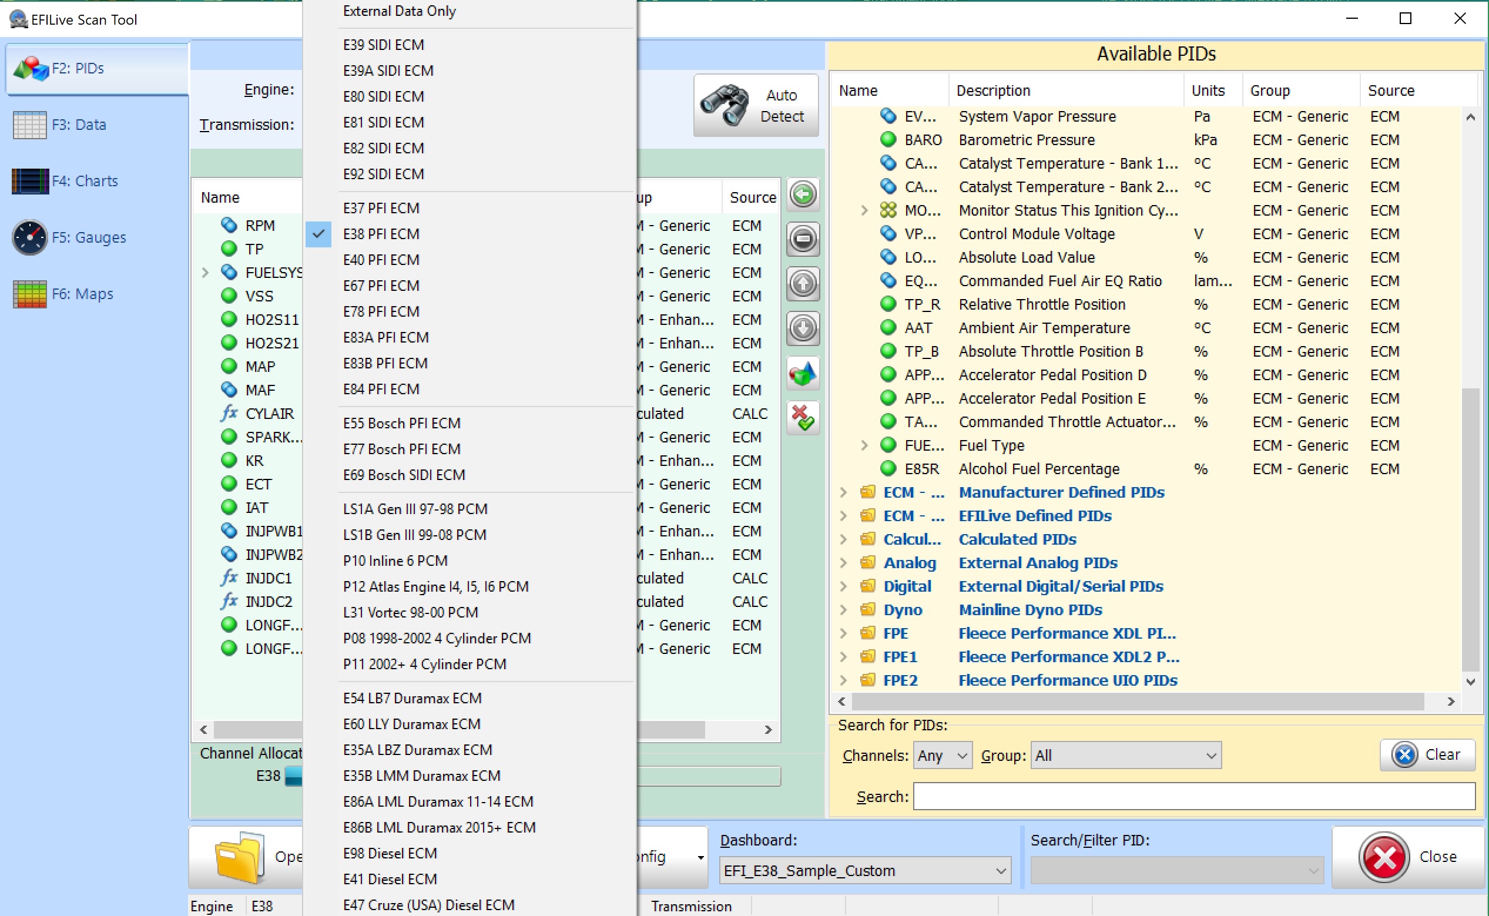
Task: Expand the FUELSYS row in selected list
Action: coord(205,273)
